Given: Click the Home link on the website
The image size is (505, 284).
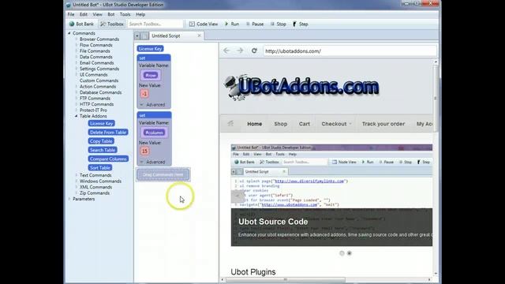Looking at the screenshot, I should click(x=254, y=124).
